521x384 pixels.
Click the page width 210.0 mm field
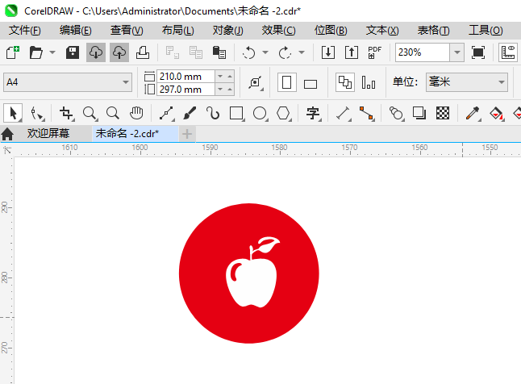coord(185,77)
